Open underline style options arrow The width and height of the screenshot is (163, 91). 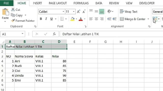coord(56,19)
